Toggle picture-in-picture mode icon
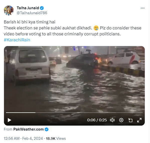This screenshot has width=150, height=143. point(130,120)
